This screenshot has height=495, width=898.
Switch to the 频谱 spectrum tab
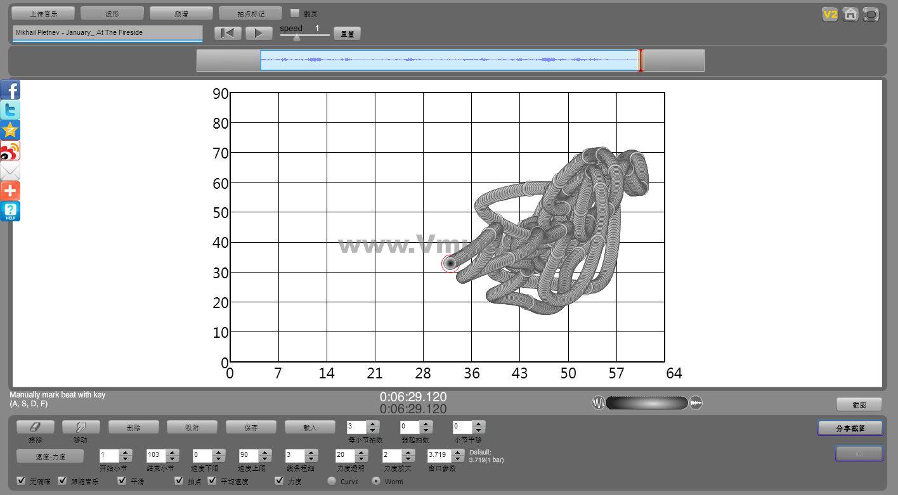click(181, 13)
